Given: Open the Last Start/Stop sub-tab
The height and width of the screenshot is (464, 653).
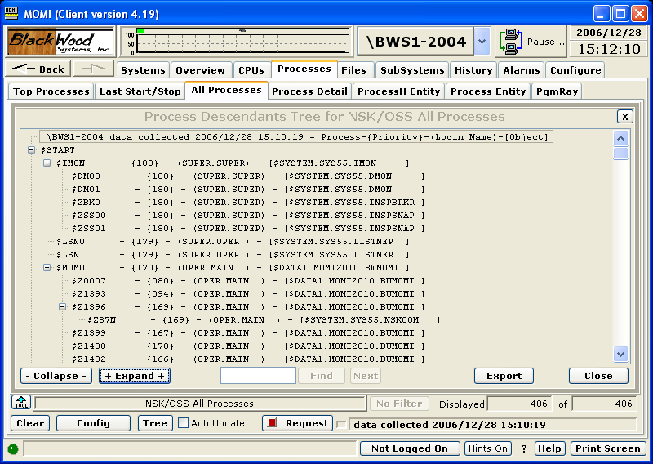Looking at the screenshot, I should pos(140,91).
